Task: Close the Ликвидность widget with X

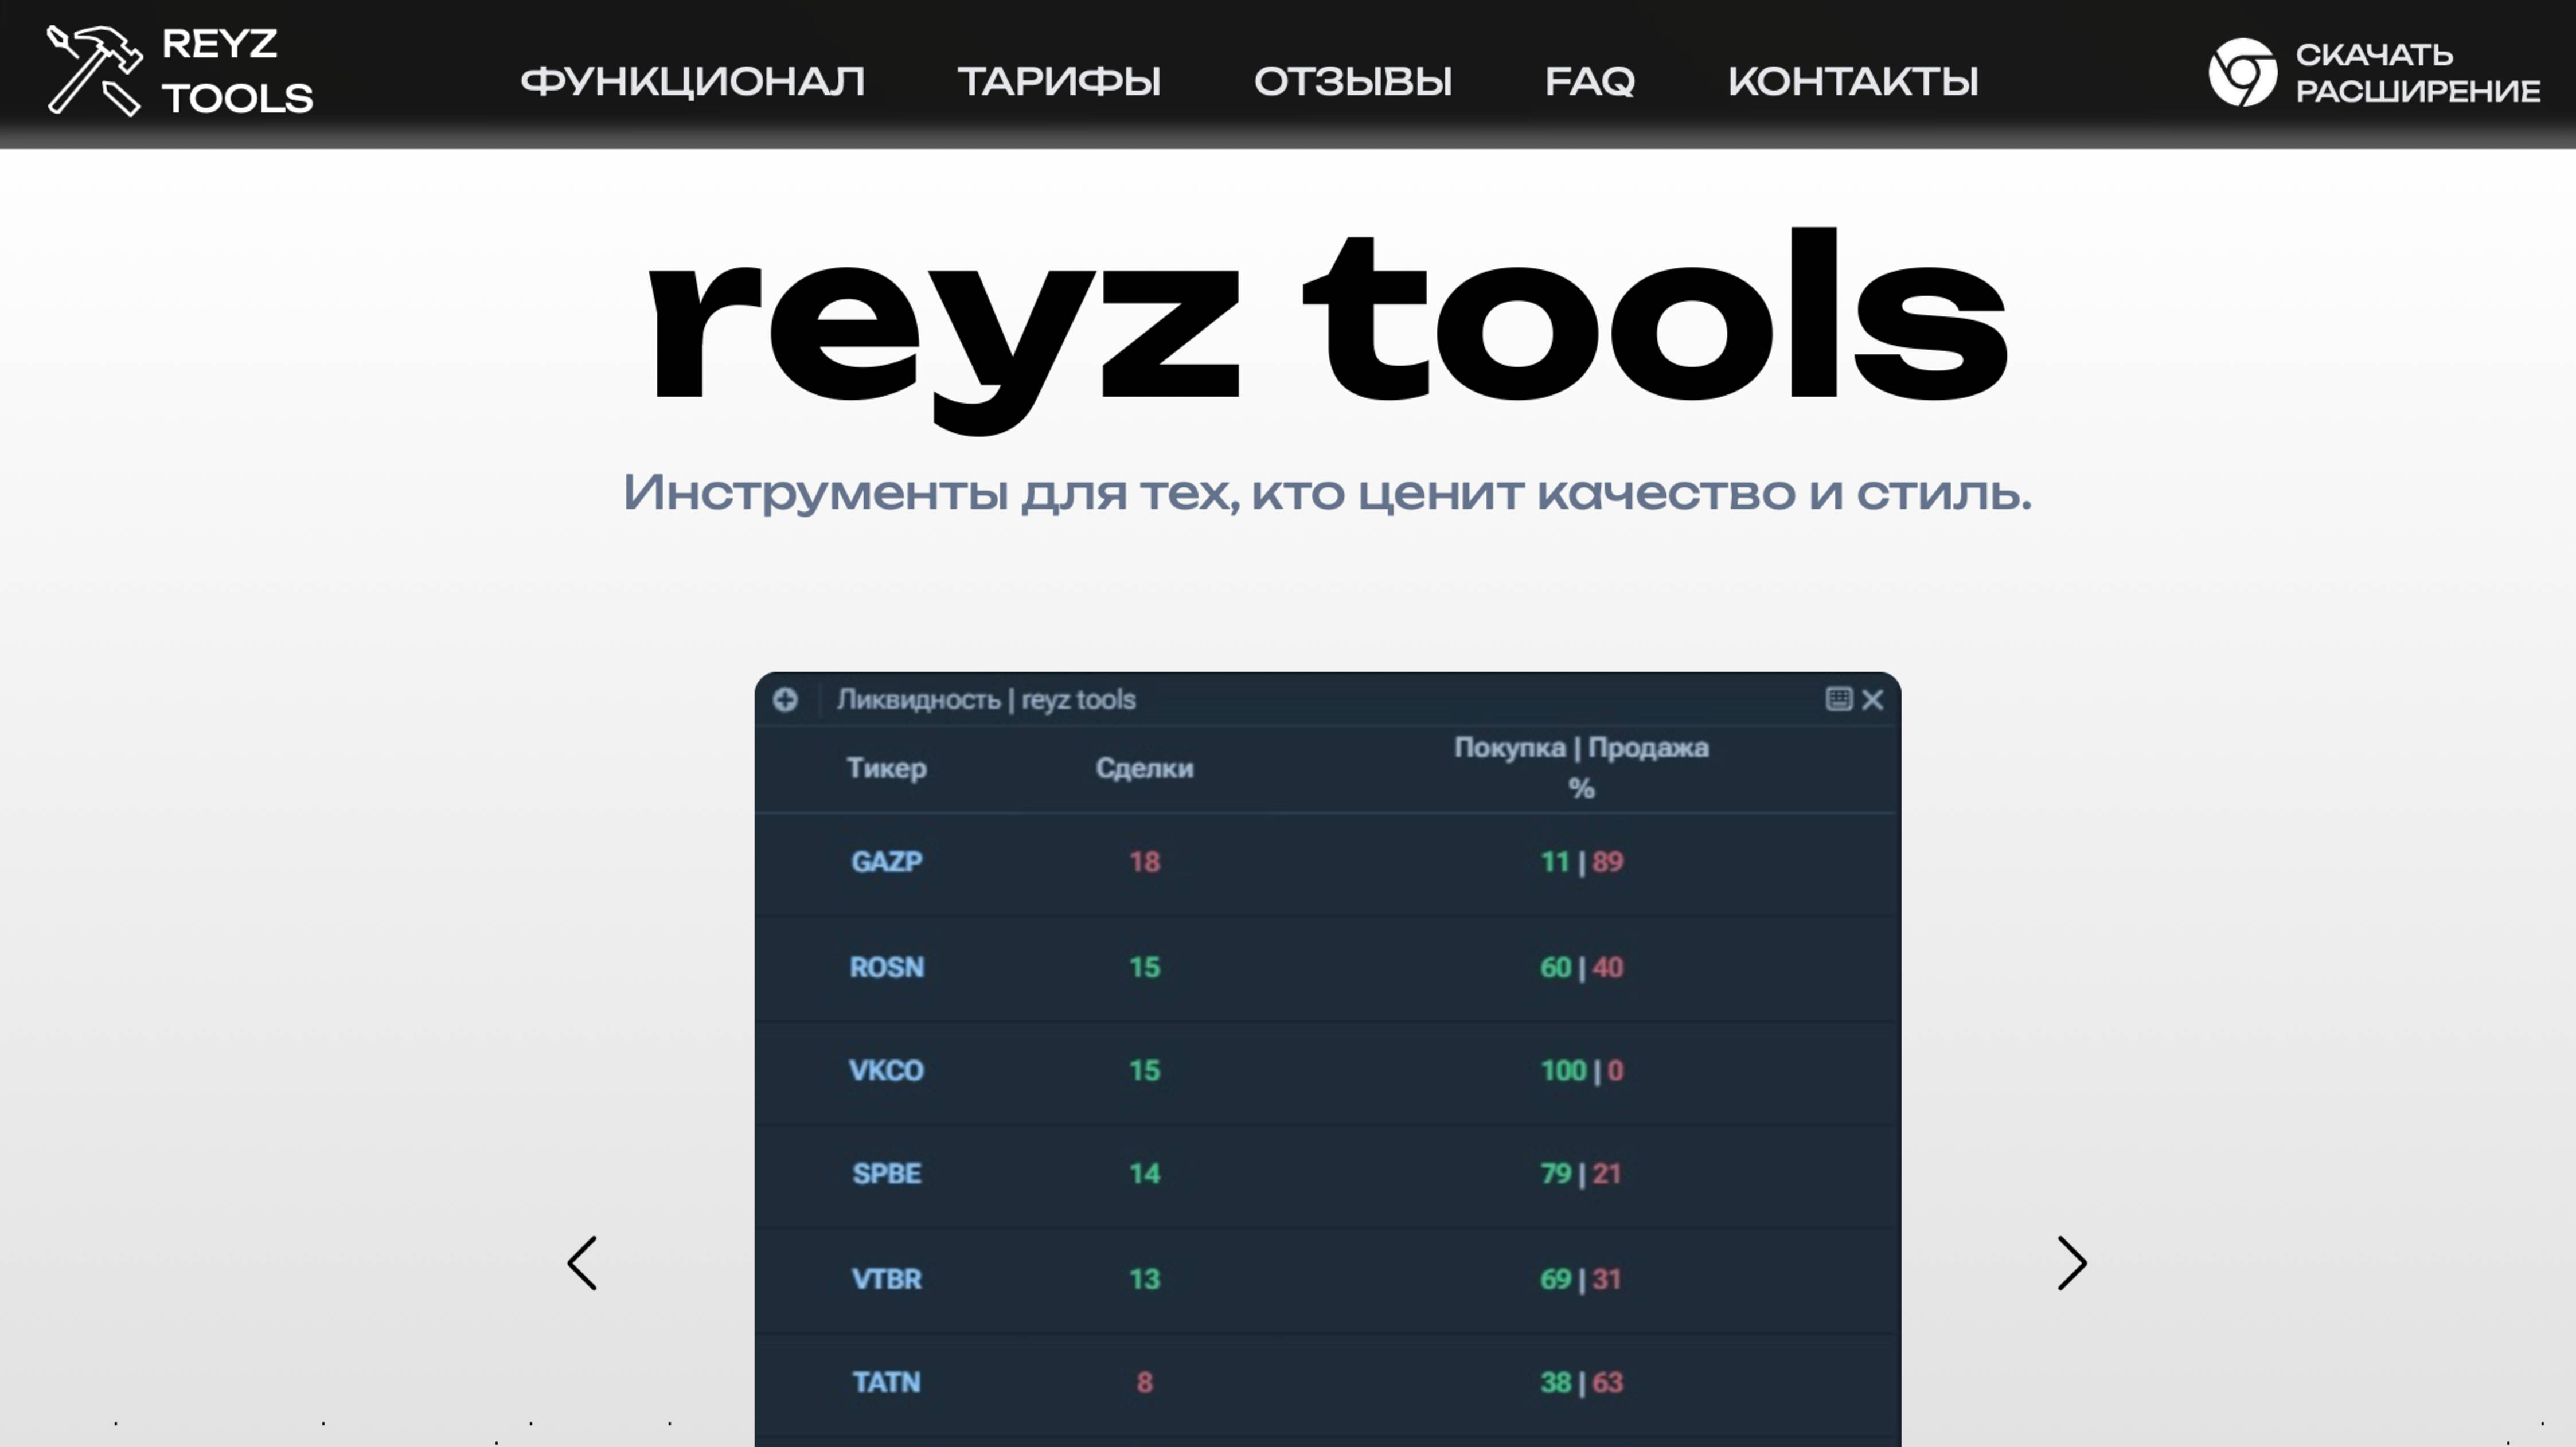Action: 1872,699
